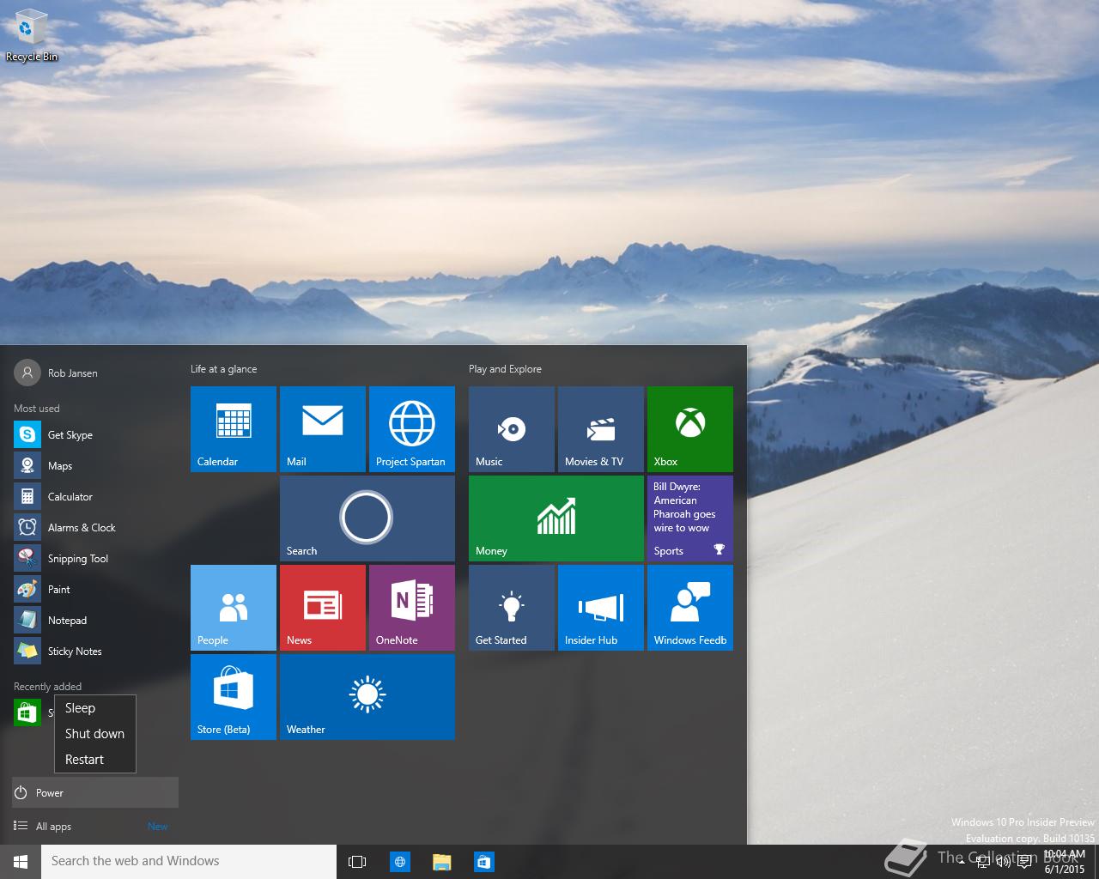Open the Action Center notifications icon
Image resolution: width=1099 pixels, height=879 pixels.
1024,862
